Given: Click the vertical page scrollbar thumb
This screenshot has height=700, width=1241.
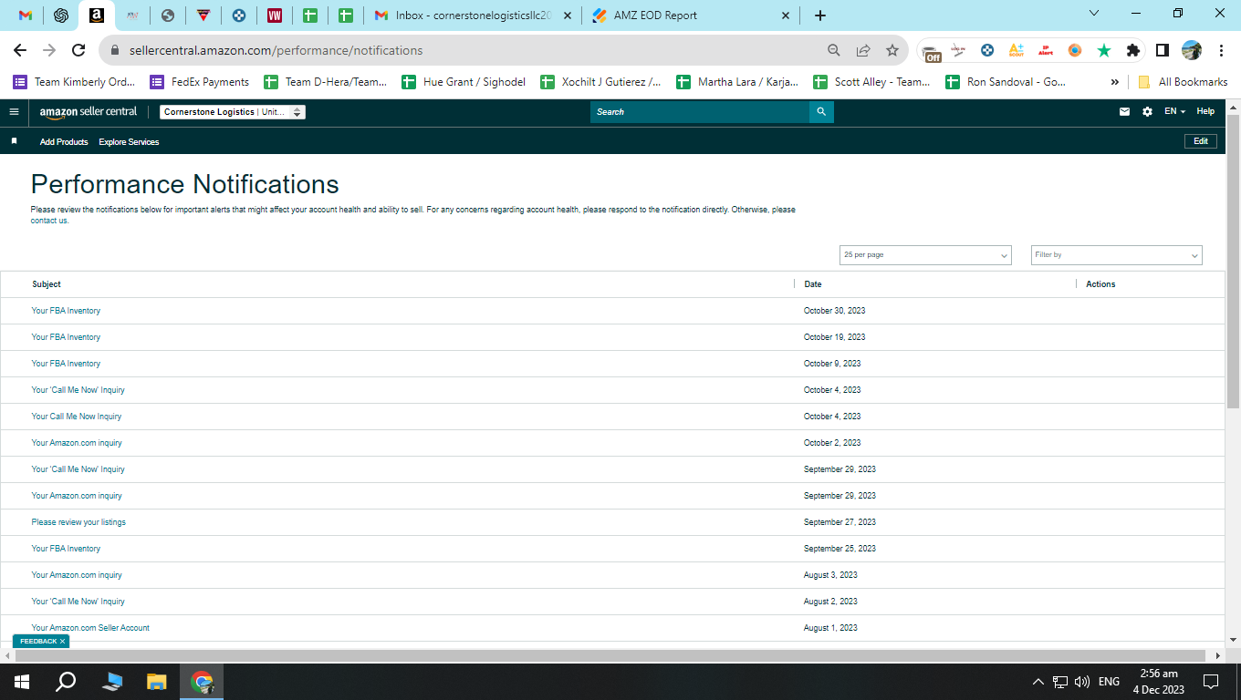Looking at the screenshot, I should pyautogui.click(x=1233, y=260).
